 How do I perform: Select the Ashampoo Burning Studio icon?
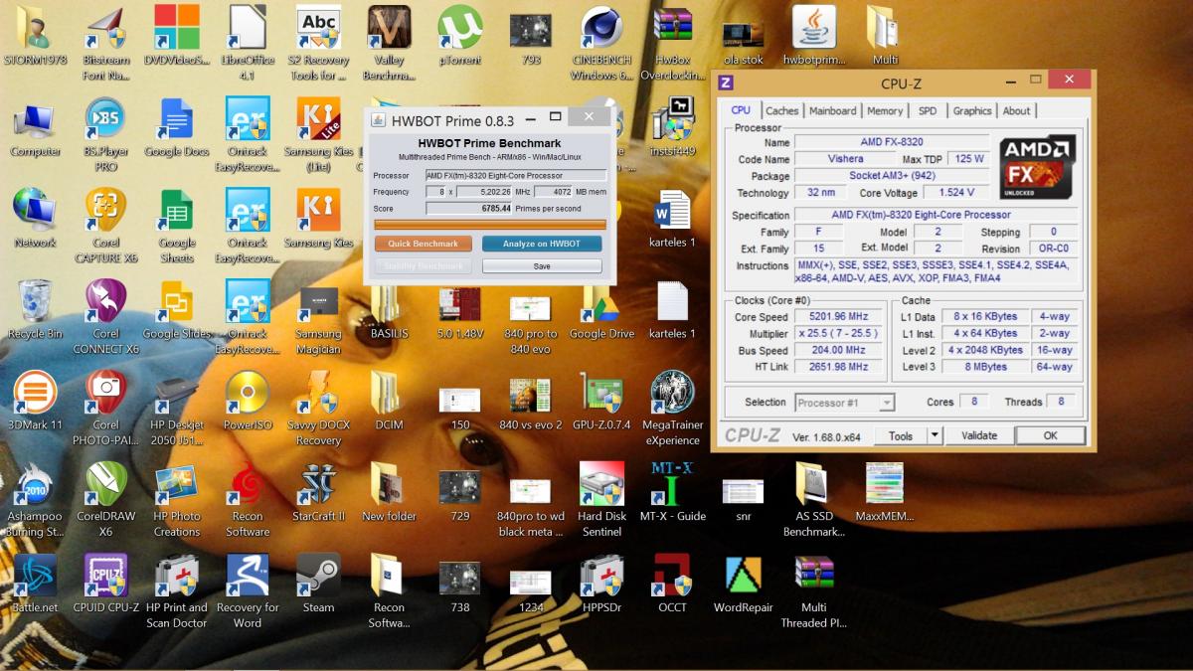pos(35,500)
